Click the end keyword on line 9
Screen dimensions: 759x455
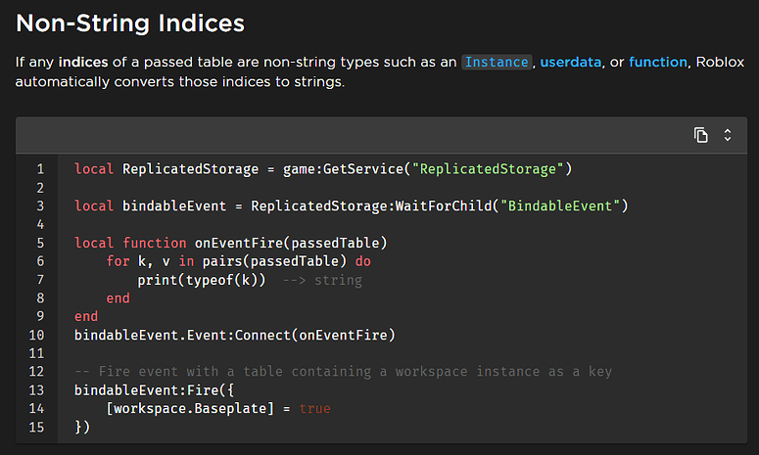tap(86, 317)
